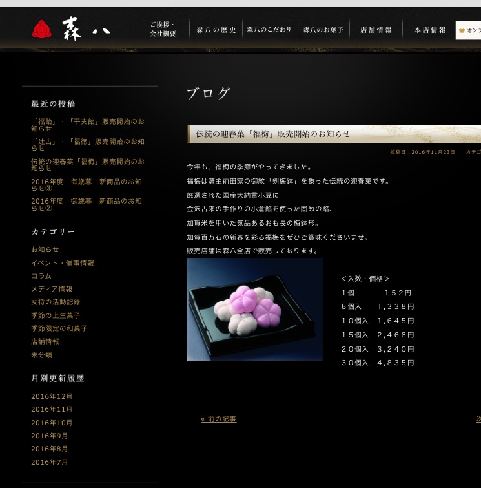This screenshot has width=481, height=488.
Task: Select category 季節限定の和菓子
Action: [x=59, y=328]
